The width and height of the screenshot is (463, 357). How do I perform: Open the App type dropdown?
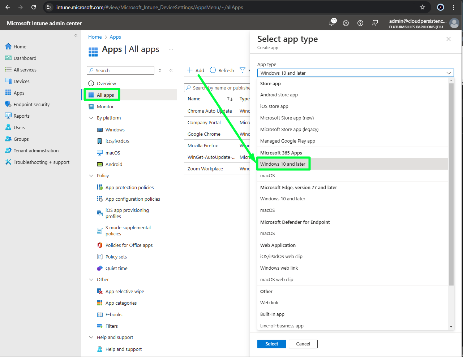pyautogui.click(x=356, y=73)
